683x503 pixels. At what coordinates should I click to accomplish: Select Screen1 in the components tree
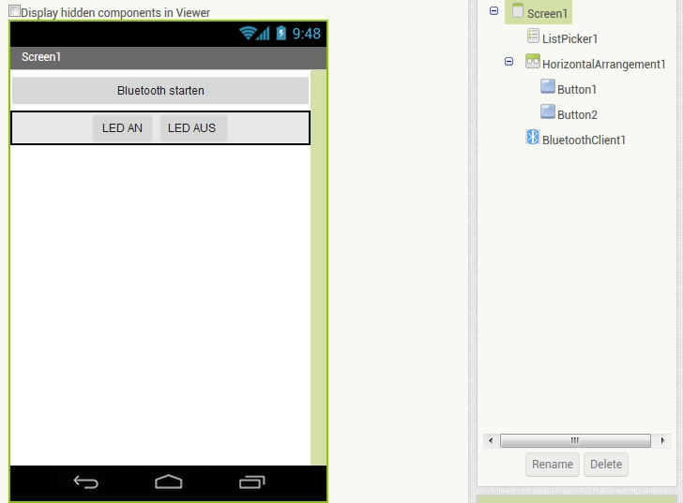pos(547,13)
